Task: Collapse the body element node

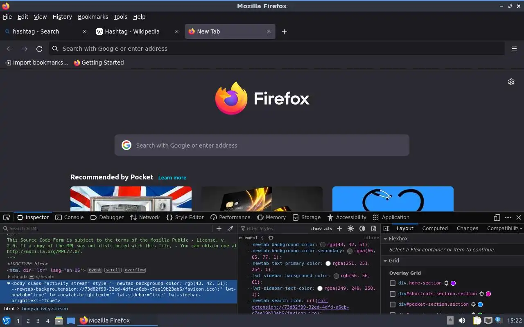Action: pyautogui.click(x=9, y=283)
